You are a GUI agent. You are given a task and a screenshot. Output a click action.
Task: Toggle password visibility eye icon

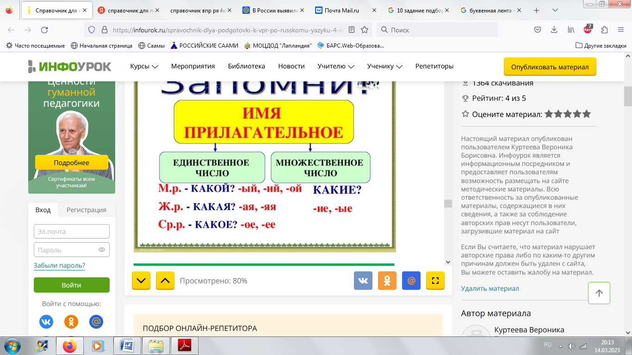(102, 250)
